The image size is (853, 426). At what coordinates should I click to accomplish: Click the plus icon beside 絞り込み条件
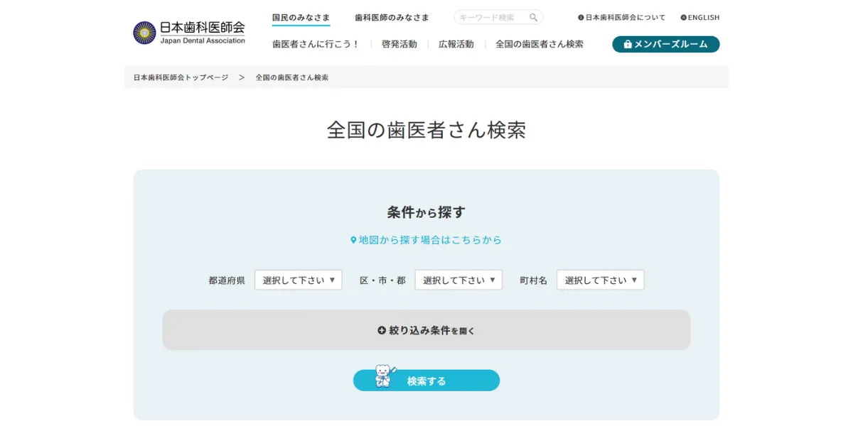[382, 330]
